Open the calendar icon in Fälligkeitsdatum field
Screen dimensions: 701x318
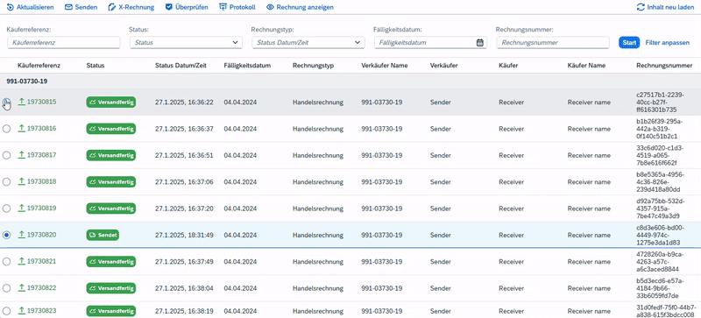(479, 43)
